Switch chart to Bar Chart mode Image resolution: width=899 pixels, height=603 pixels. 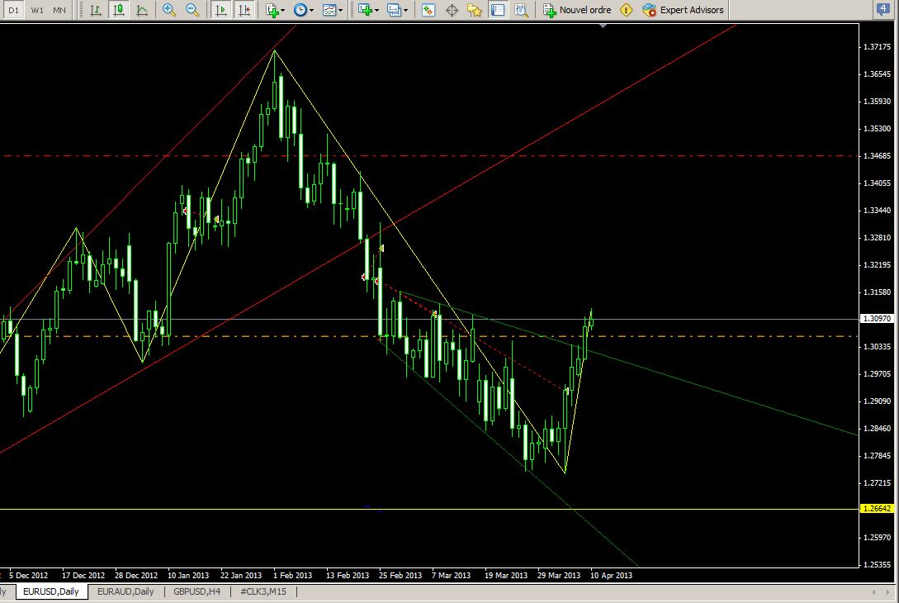pyautogui.click(x=96, y=10)
